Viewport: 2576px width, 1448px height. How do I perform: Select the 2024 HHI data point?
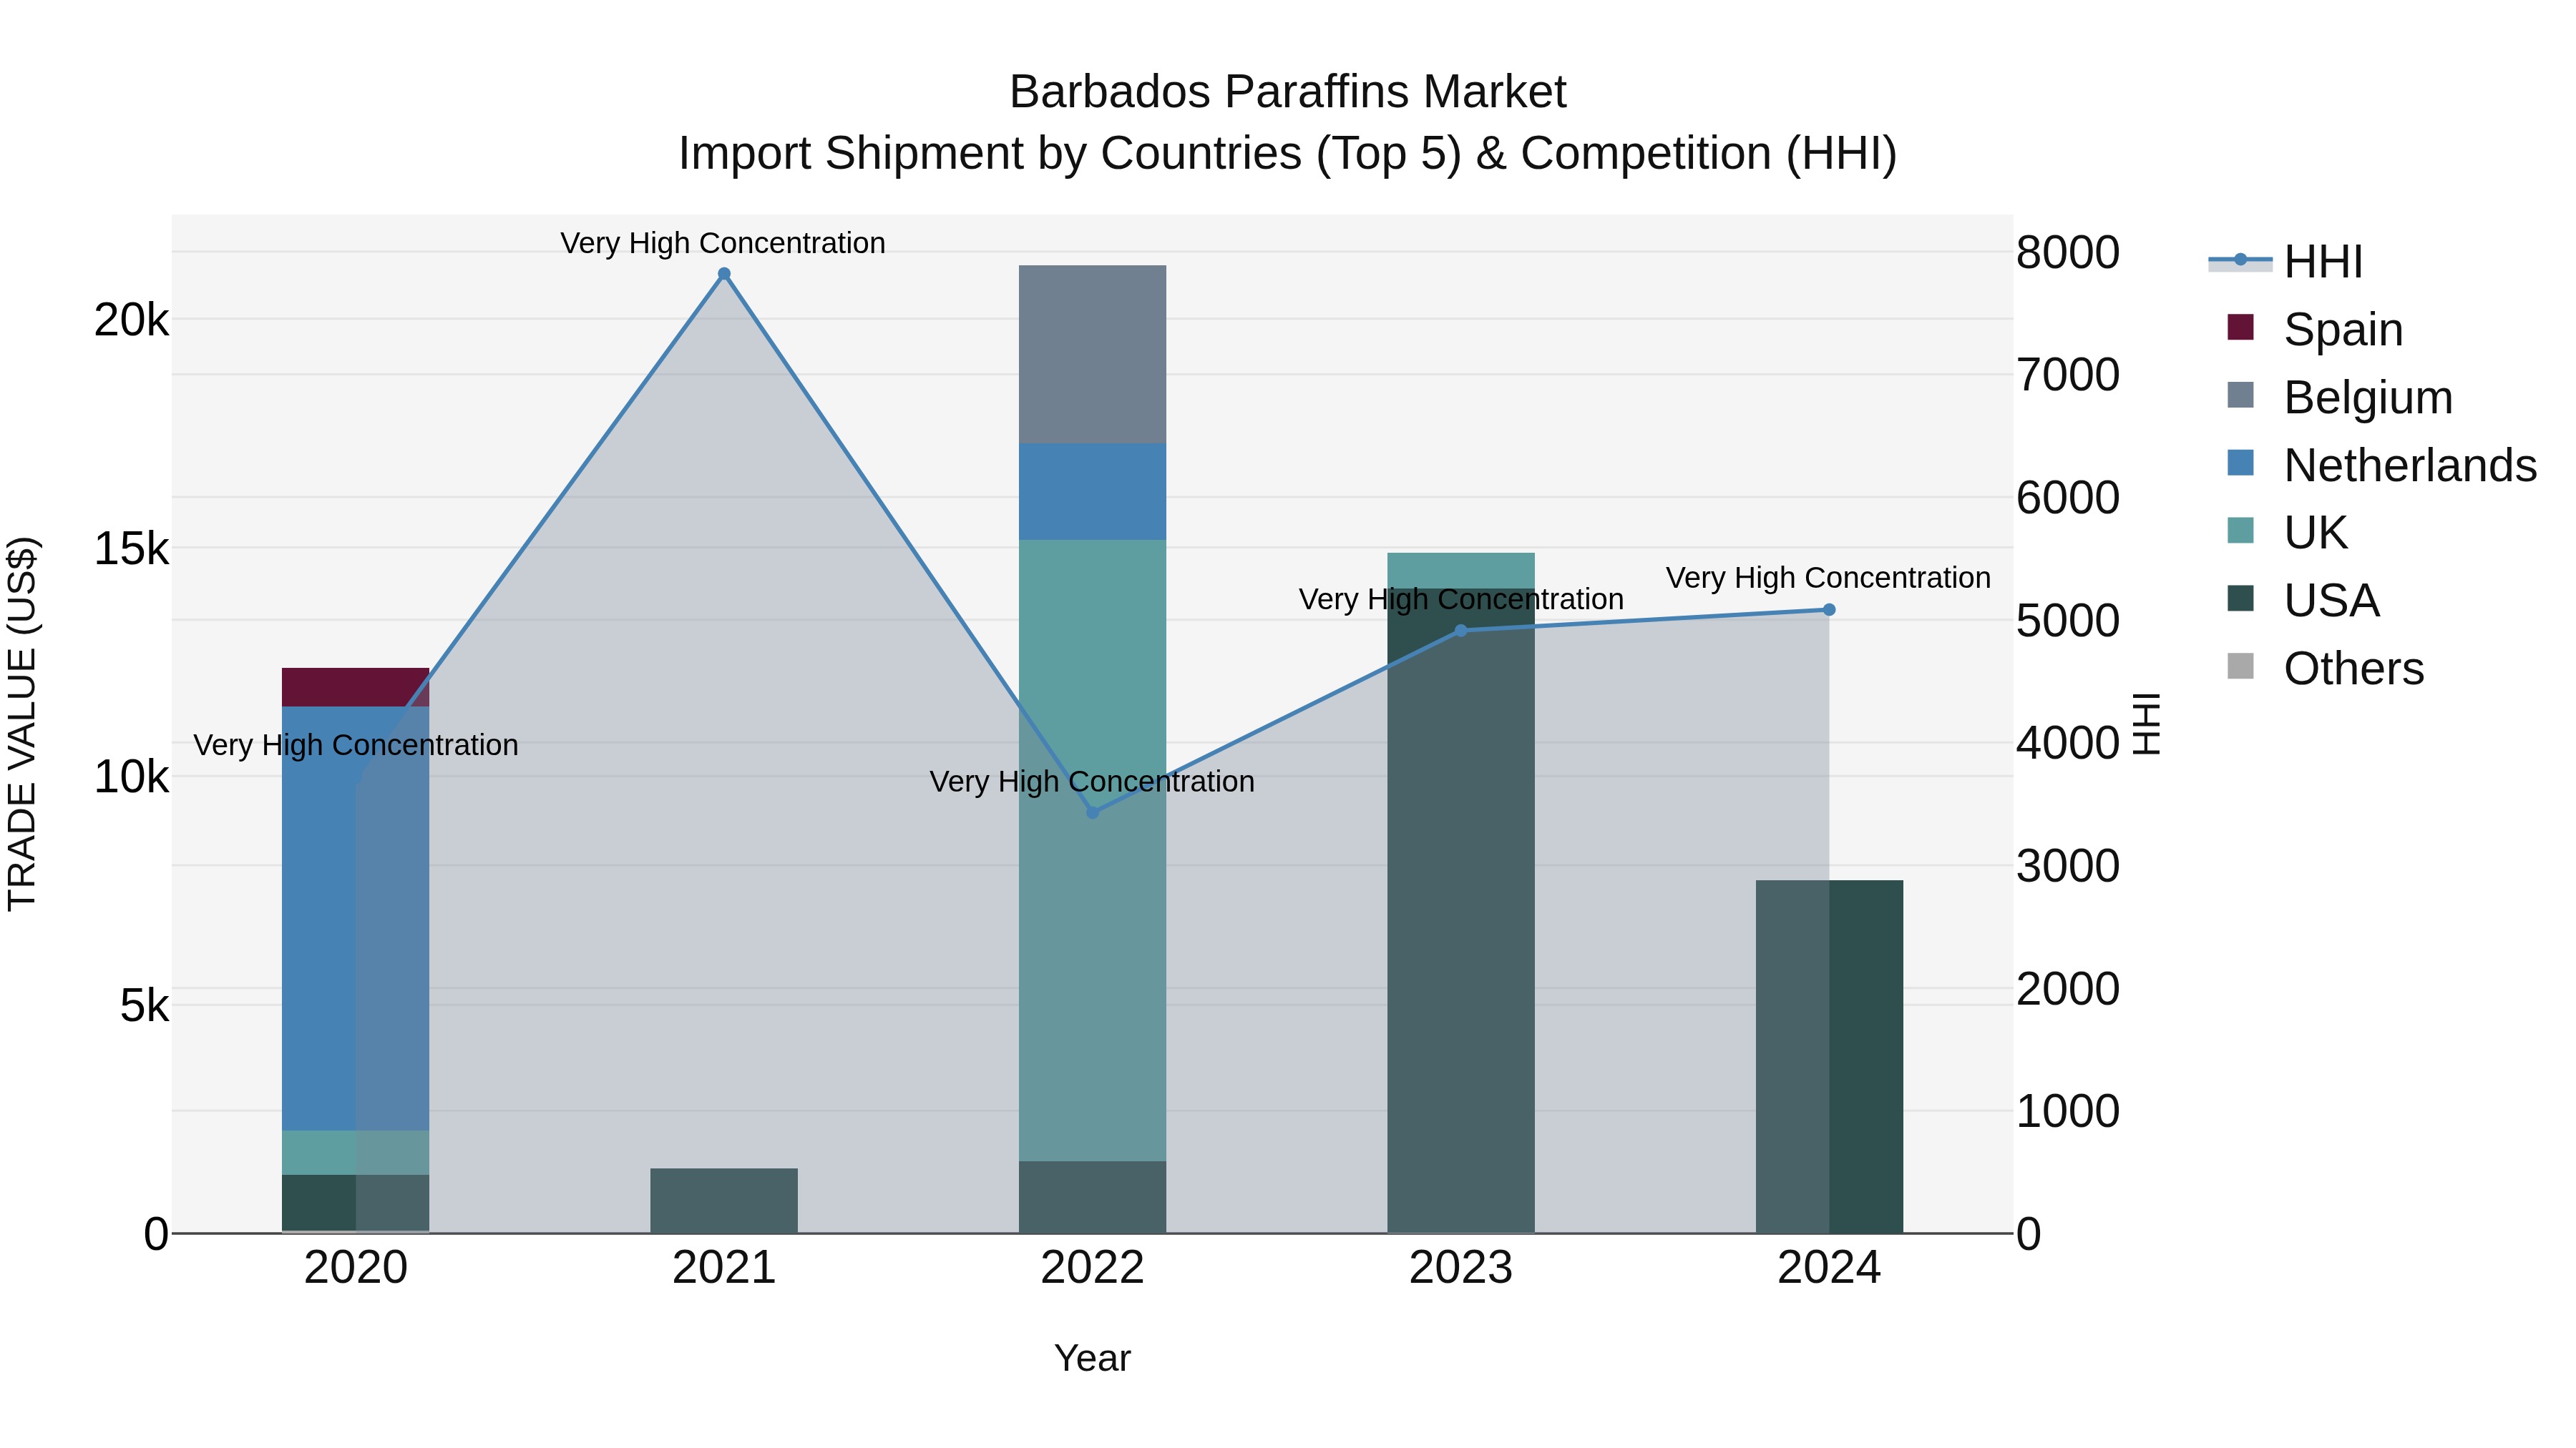pos(1829,609)
